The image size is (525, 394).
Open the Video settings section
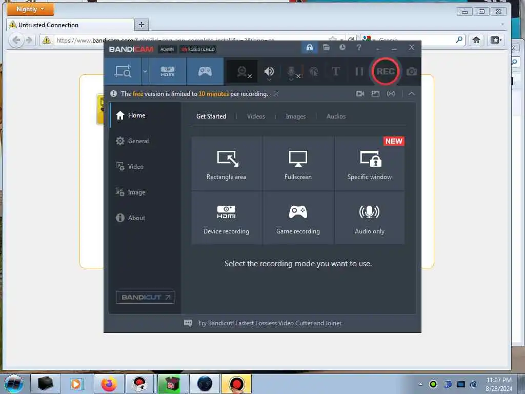pyautogui.click(x=145, y=167)
